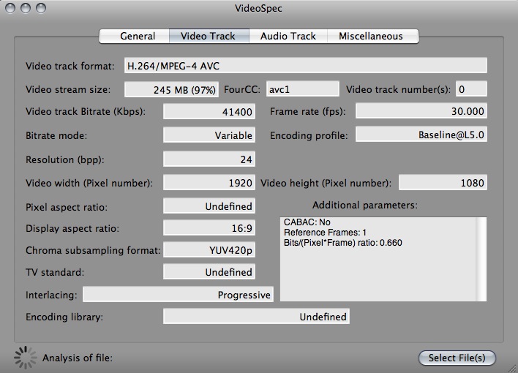Click the Video stream size field
518x373 pixels.
point(171,89)
